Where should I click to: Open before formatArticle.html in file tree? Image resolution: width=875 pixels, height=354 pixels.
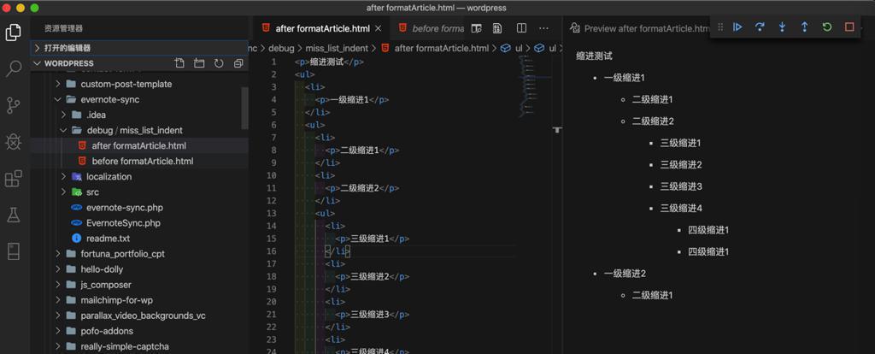[x=139, y=162]
